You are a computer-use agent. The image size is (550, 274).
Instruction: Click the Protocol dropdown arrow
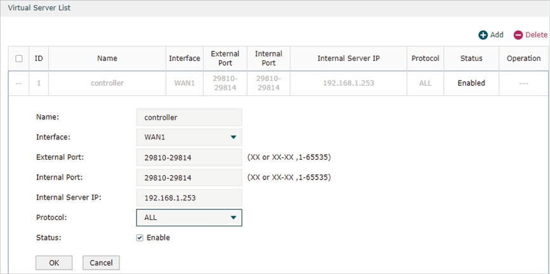click(233, 218)
